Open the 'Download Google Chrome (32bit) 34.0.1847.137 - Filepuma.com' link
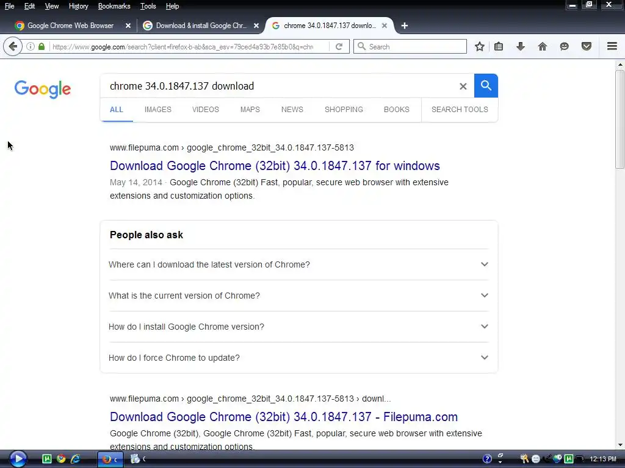Viewport: 625px width, 468px height. pyautogui.click(x=283, y=417)
